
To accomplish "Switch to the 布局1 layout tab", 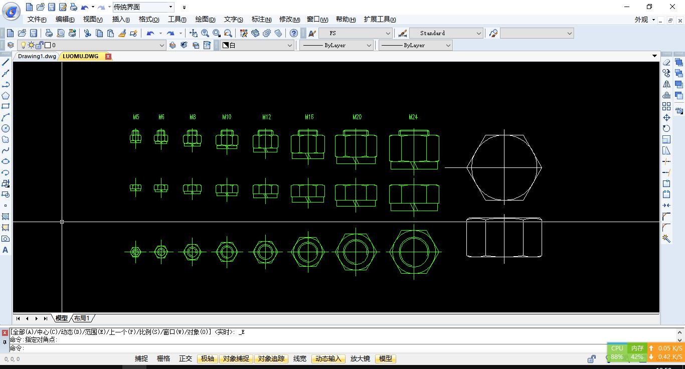I will pyautogui.click(x=82, y=318).
